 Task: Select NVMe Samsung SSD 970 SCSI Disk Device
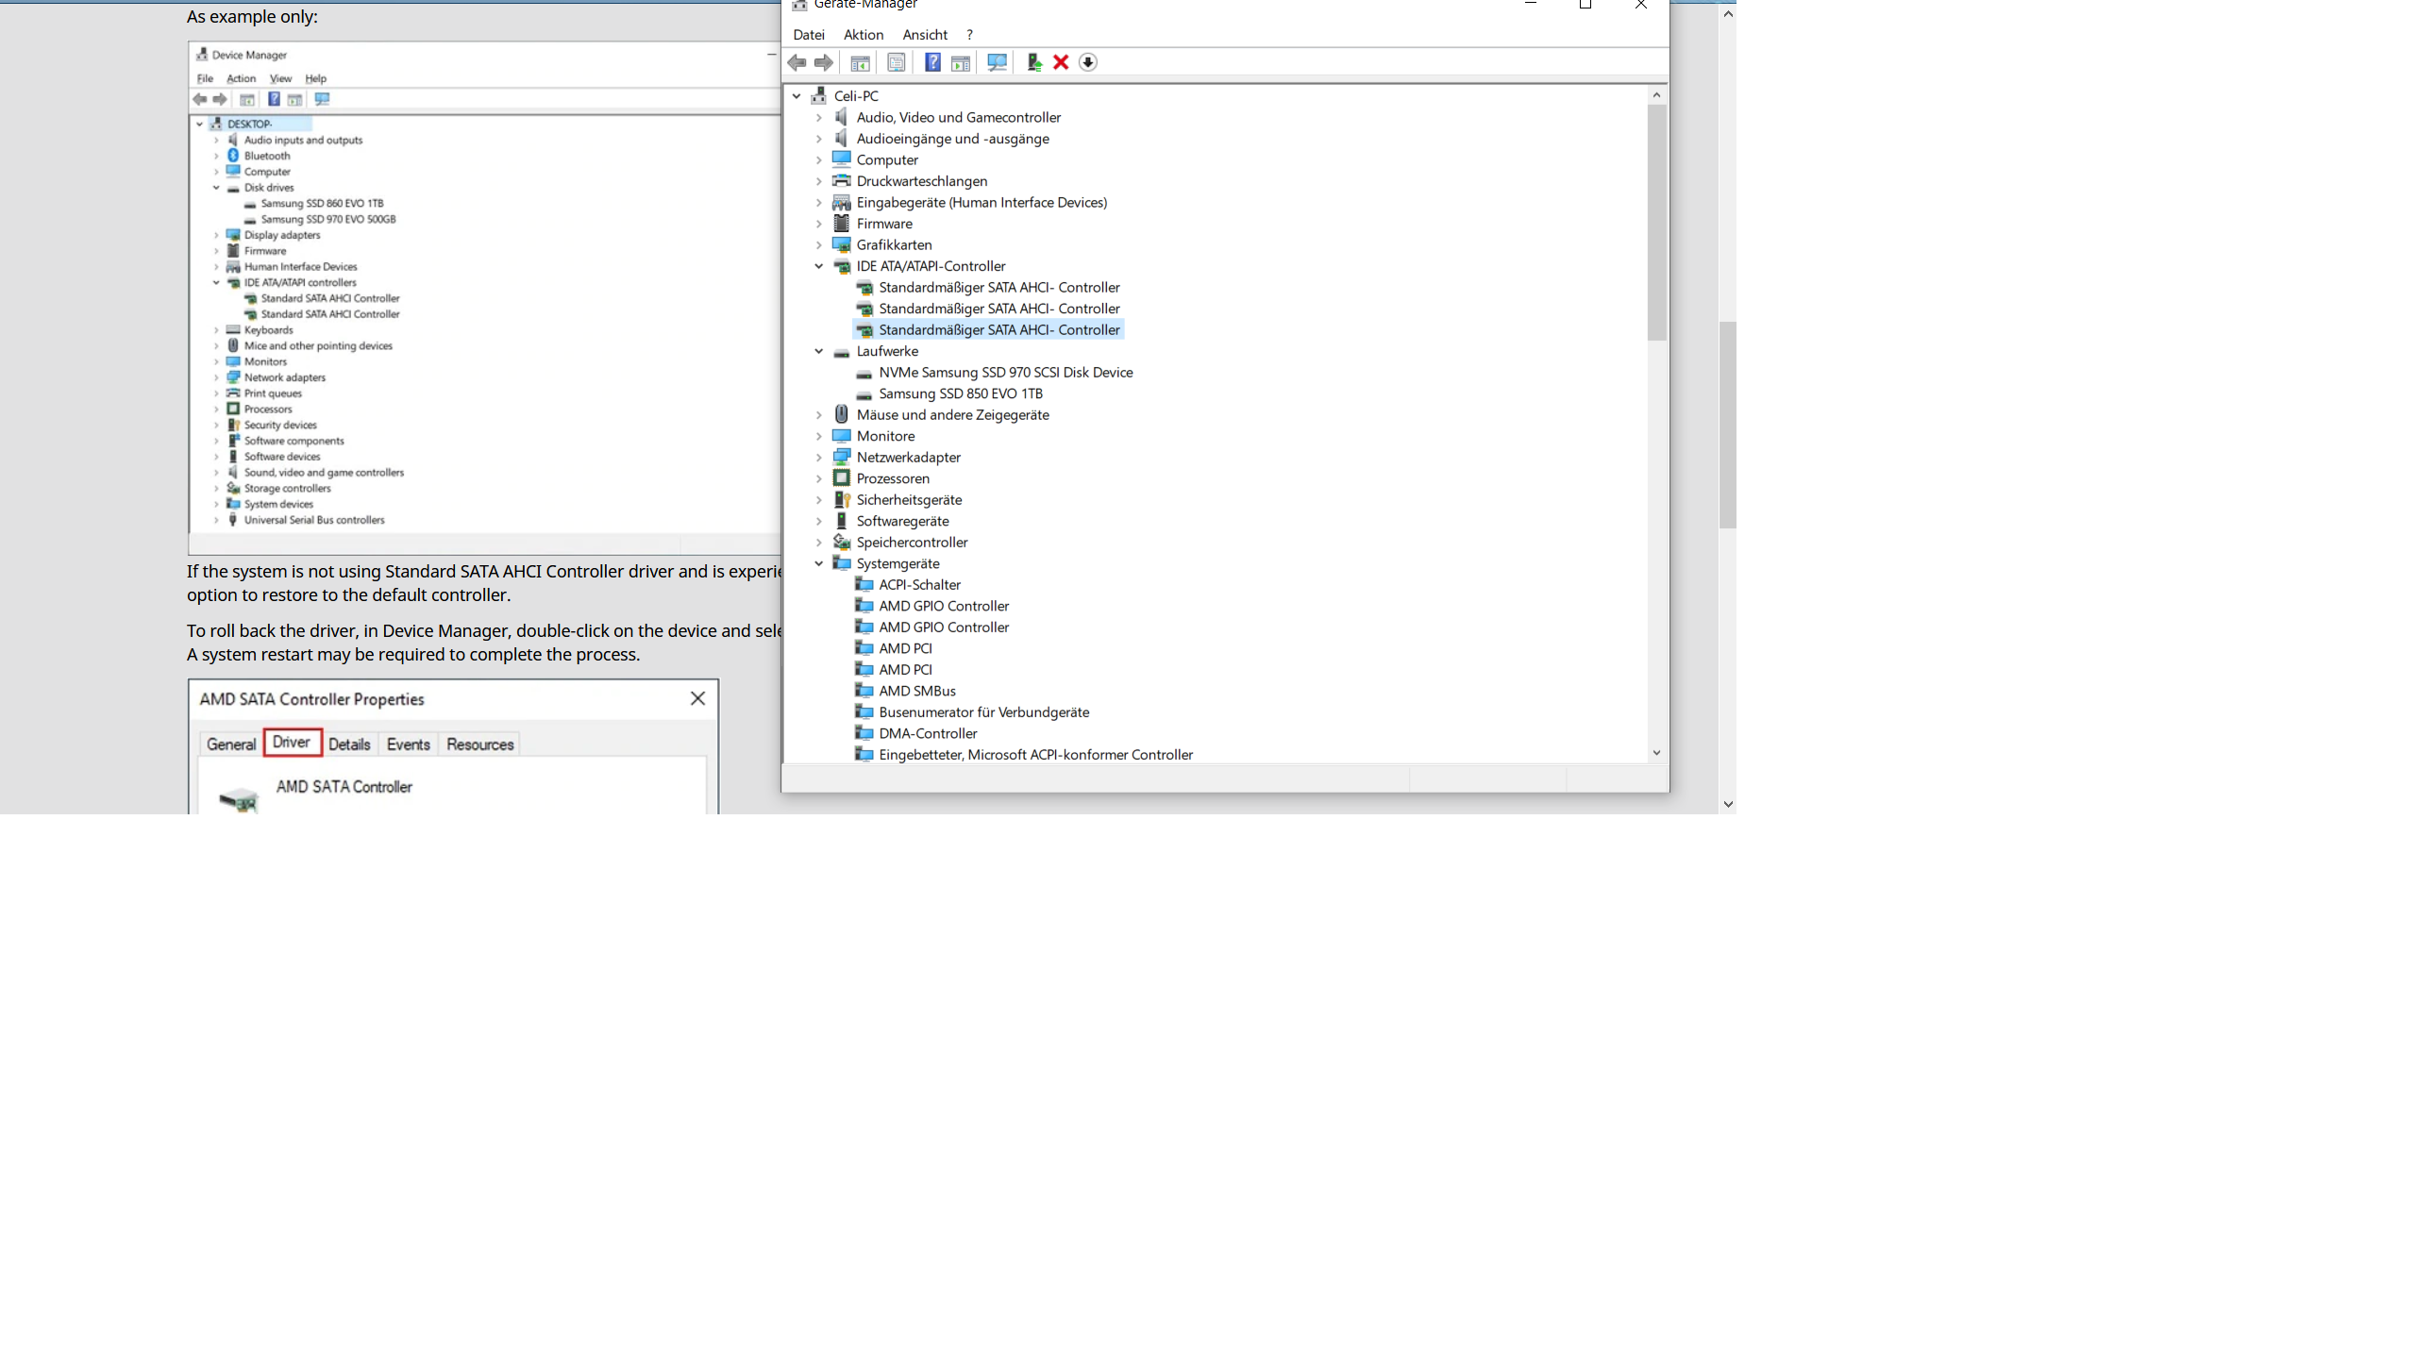(x=1005, y=372)
